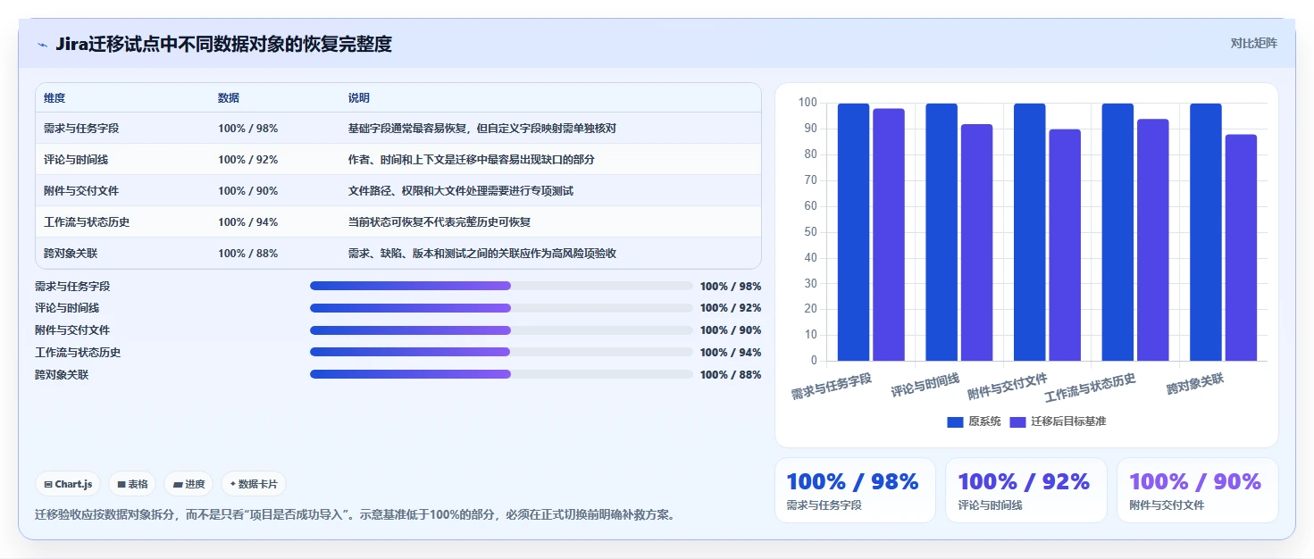Viewport: 1314px width, 559px height.
Task: Select the 进度 tag
Action: [188, 484]
